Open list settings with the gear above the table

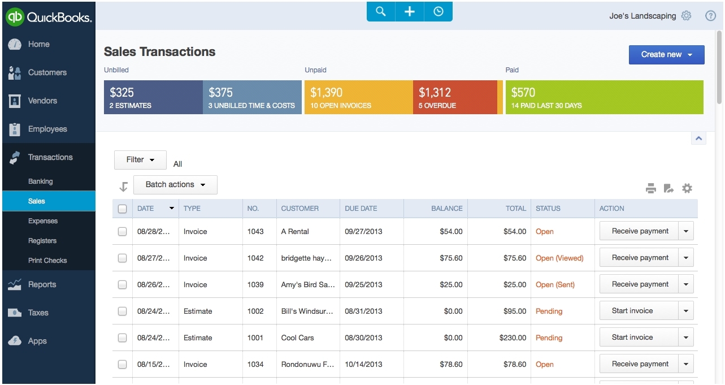tap(687, 188)
